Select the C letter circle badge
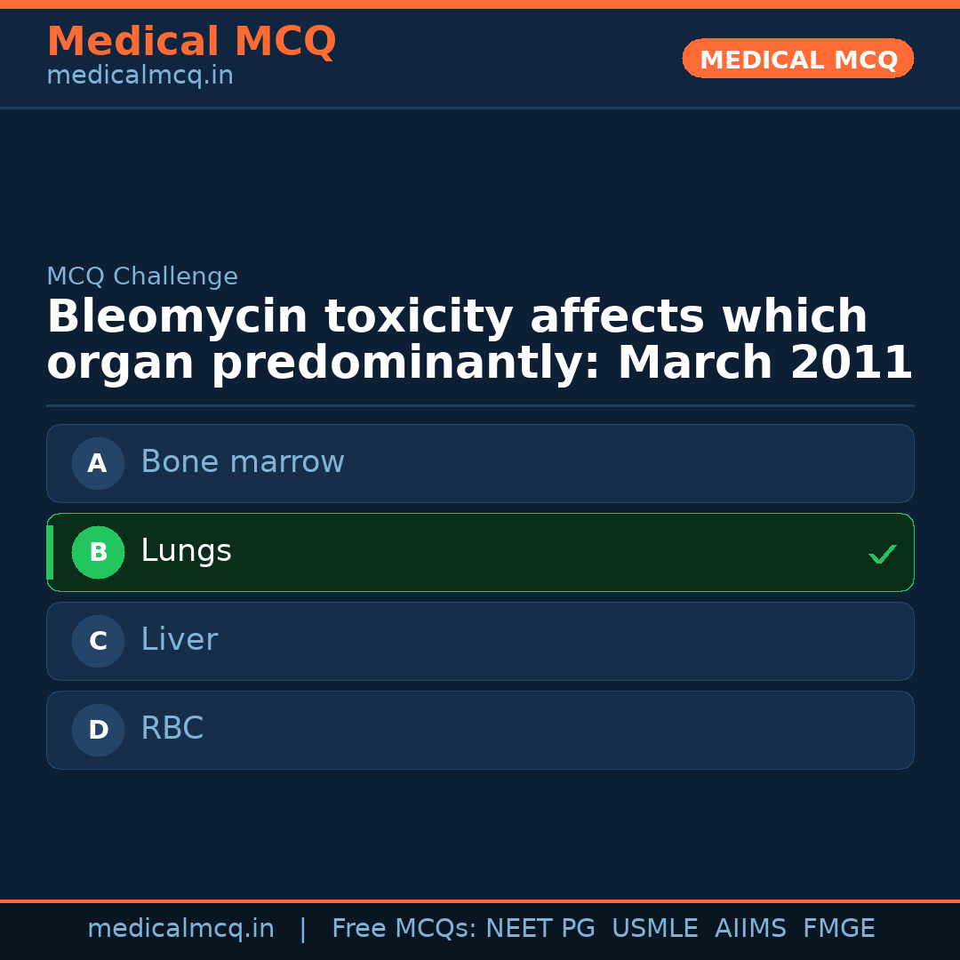 pyautogui.click(x=98, y=641)
